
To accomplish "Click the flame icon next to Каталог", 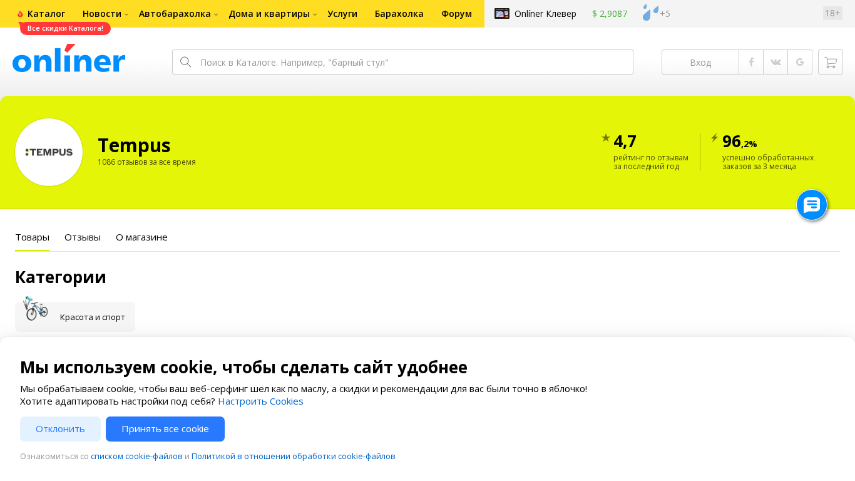I will tap(20, 14).
